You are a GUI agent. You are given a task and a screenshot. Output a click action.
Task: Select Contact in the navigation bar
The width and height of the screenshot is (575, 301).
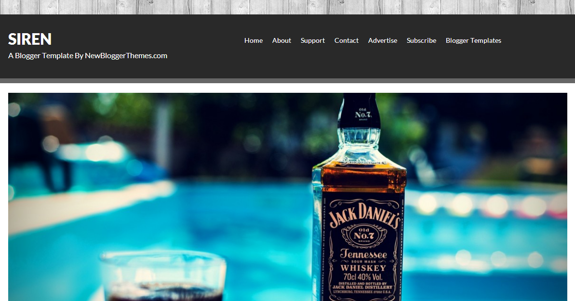pyautogui.click(x=347, y=40)
